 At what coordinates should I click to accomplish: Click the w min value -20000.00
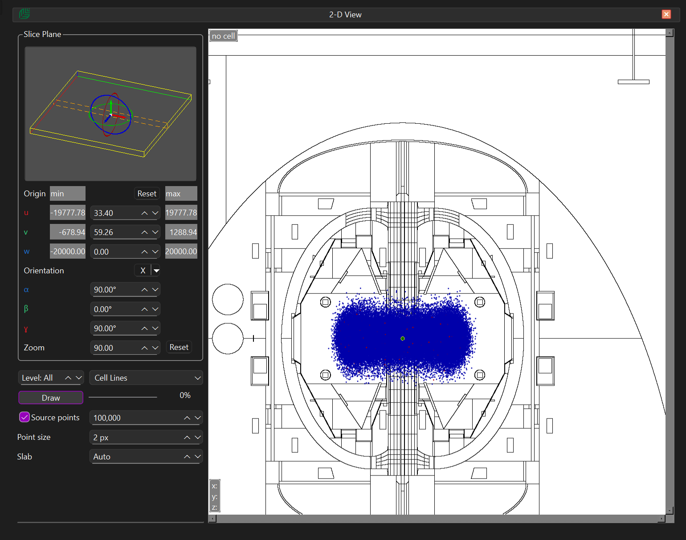[68, 252]
